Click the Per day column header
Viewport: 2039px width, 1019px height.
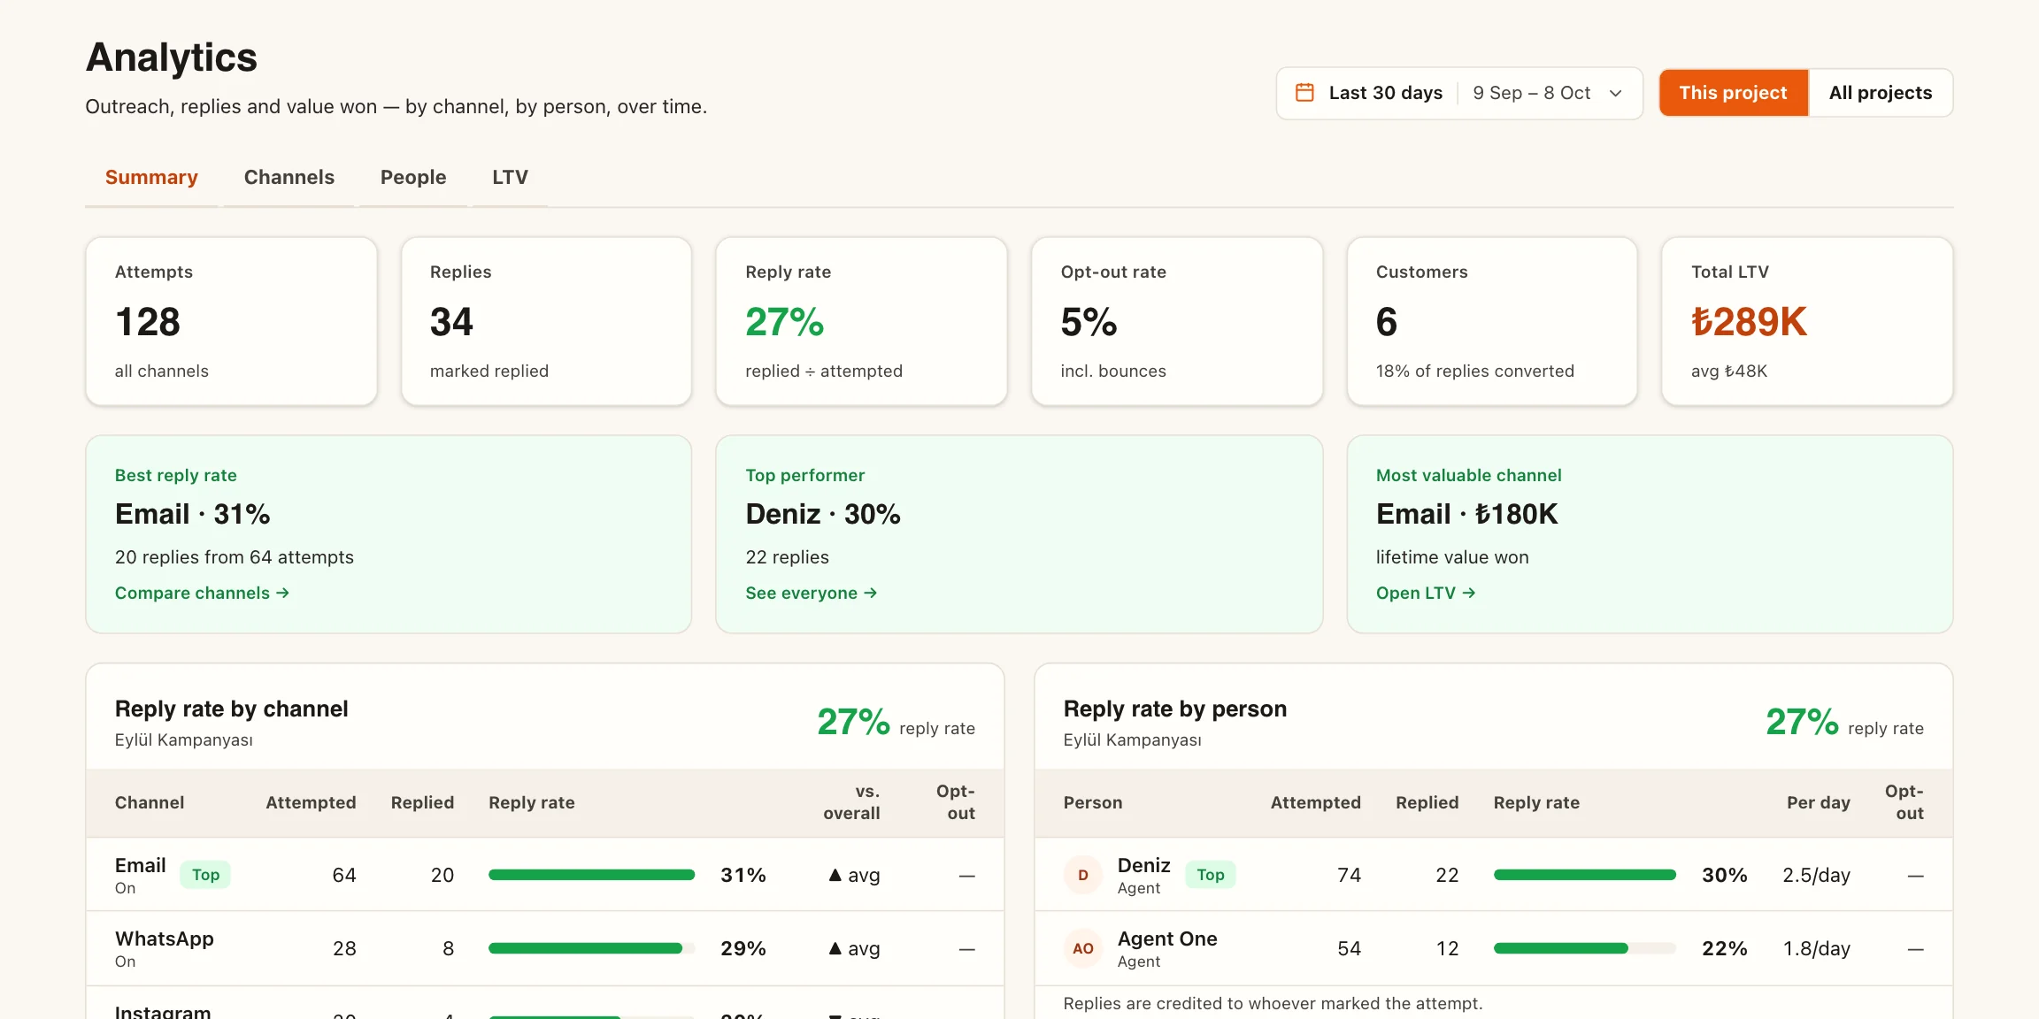tap(1819, 802)
